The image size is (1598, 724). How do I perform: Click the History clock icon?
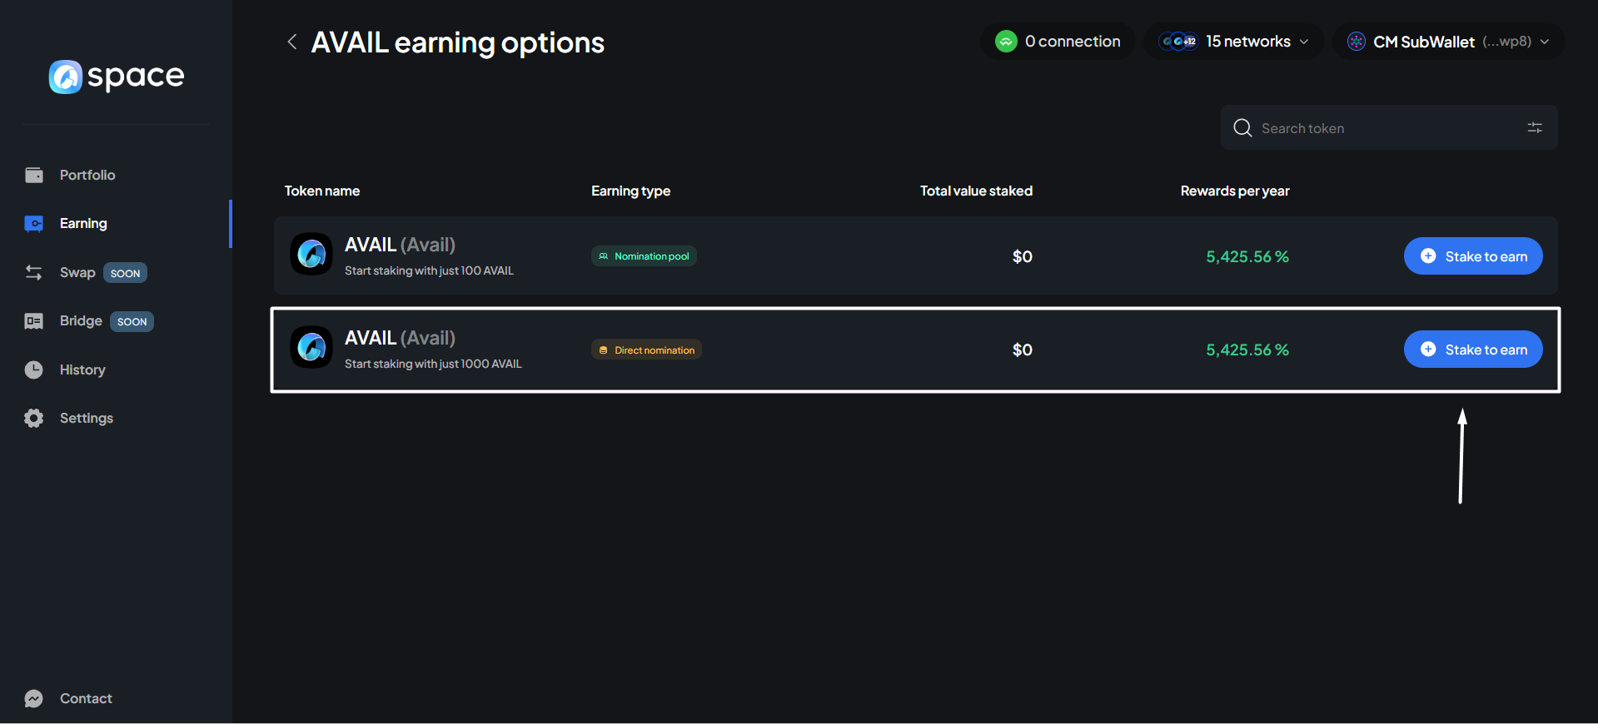(34, 369)
